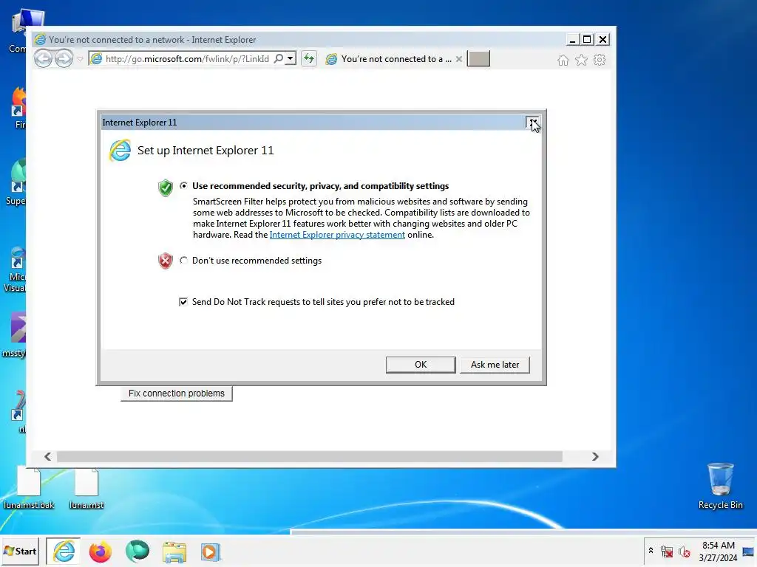This screenshot has width=757, height=567.
Task: Click the Ask me later button
Action: (x=495, y=365)
